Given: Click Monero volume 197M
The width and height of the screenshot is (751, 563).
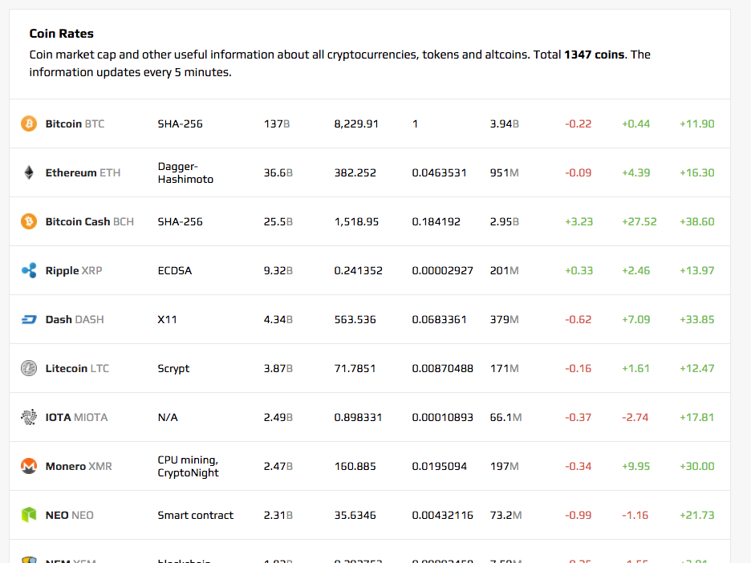Looking at the screenshot, I should [505, 466].
